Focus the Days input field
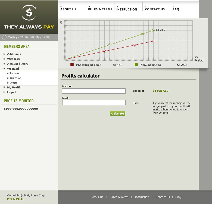Screen dimensions: 212x204 point(94,103)
